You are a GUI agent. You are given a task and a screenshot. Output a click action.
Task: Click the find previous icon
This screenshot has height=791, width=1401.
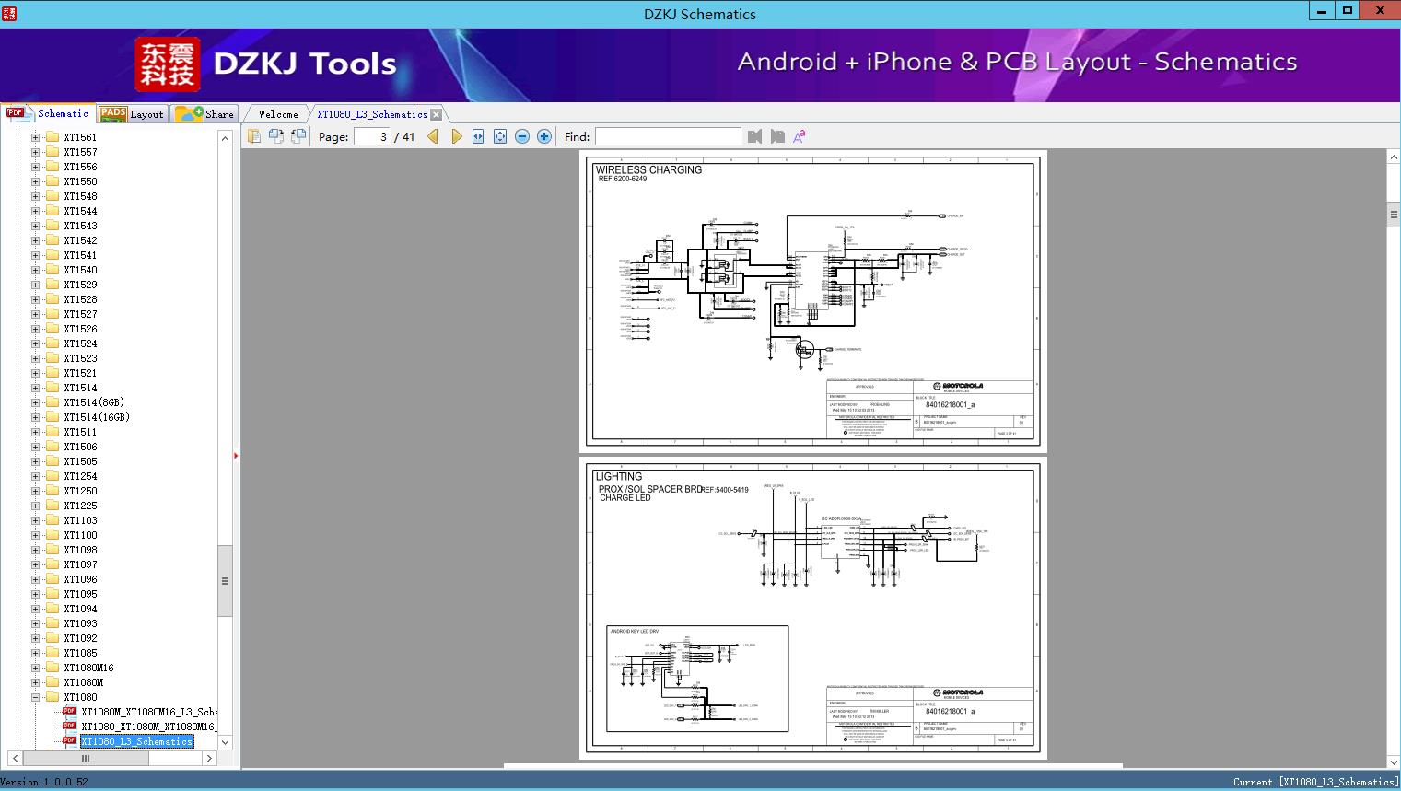pyautogui.click(x=755, y=136)
